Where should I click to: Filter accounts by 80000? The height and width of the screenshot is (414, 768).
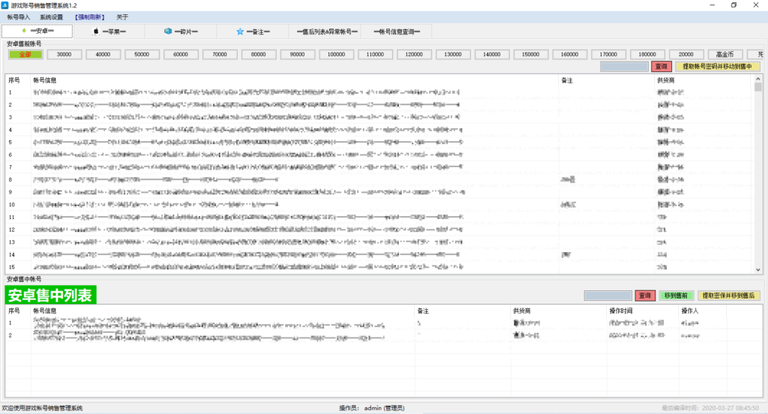tap(259, 55)
